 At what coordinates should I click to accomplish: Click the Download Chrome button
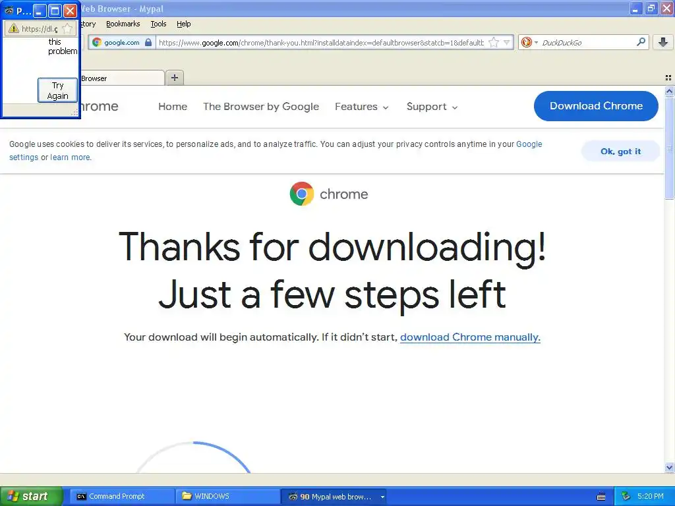(596, 106)
